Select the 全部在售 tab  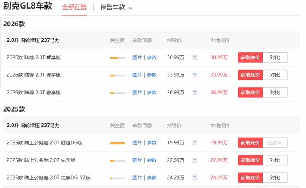coord(74,7)
